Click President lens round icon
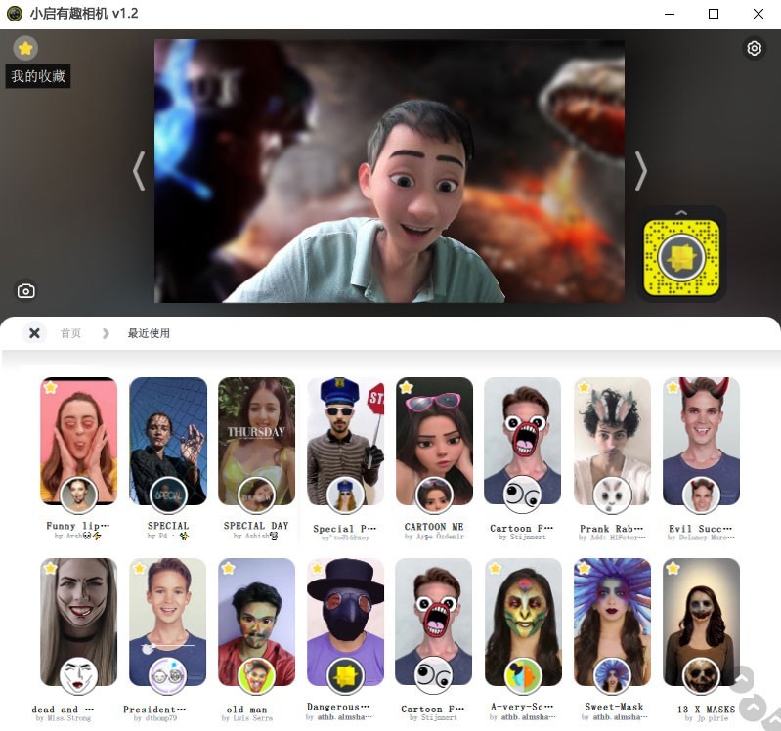This screenshot has width=781, height=731. 168,676
